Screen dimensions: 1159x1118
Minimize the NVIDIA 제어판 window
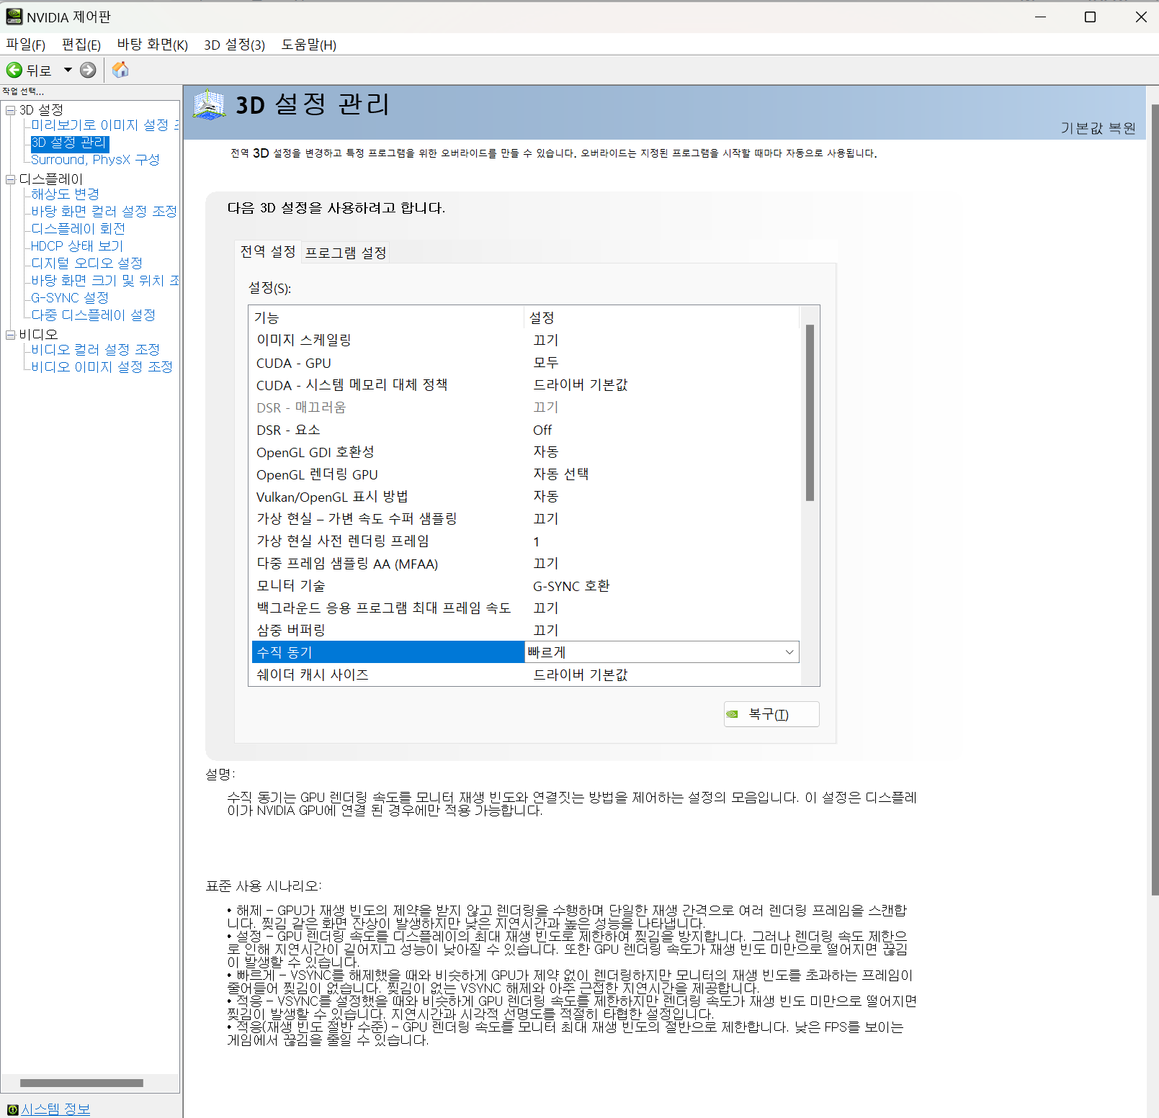[x=1040, y=17]
